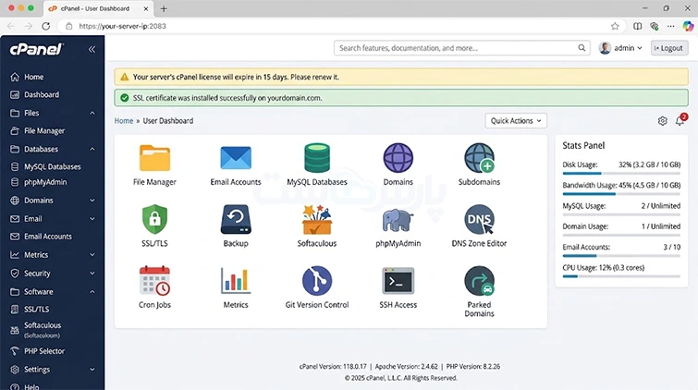
Task: Launch the Softaculous box icon
Action: 317,219
